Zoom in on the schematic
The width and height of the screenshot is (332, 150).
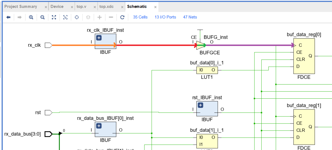click(x=31, y=17)
